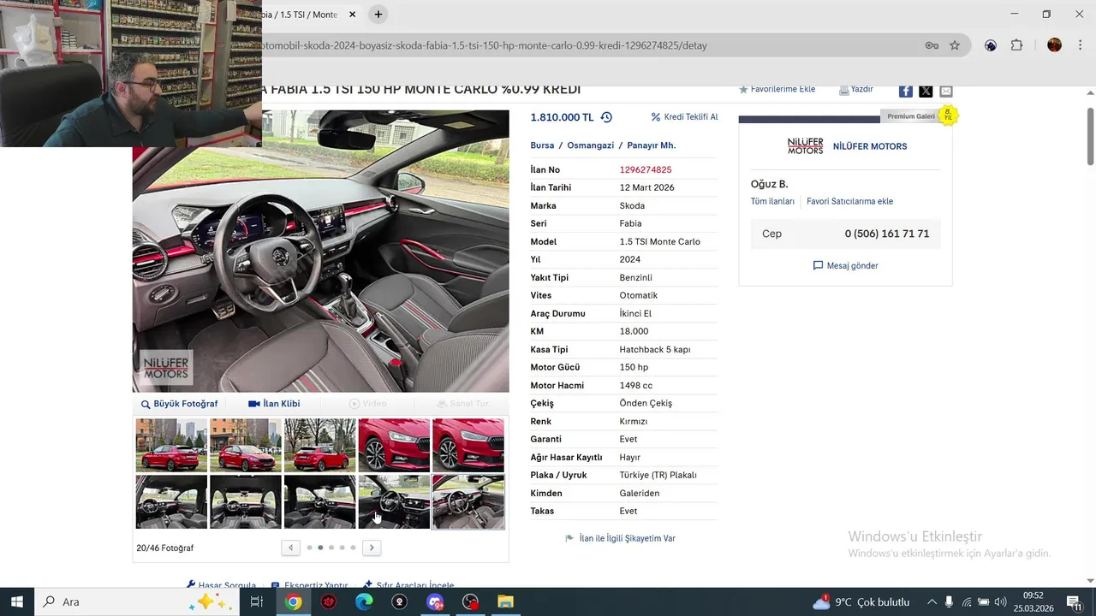Click Favori Satıcılarıma ekle
The width and height of the screenshot is (1096, 616).
pos(849,202)
